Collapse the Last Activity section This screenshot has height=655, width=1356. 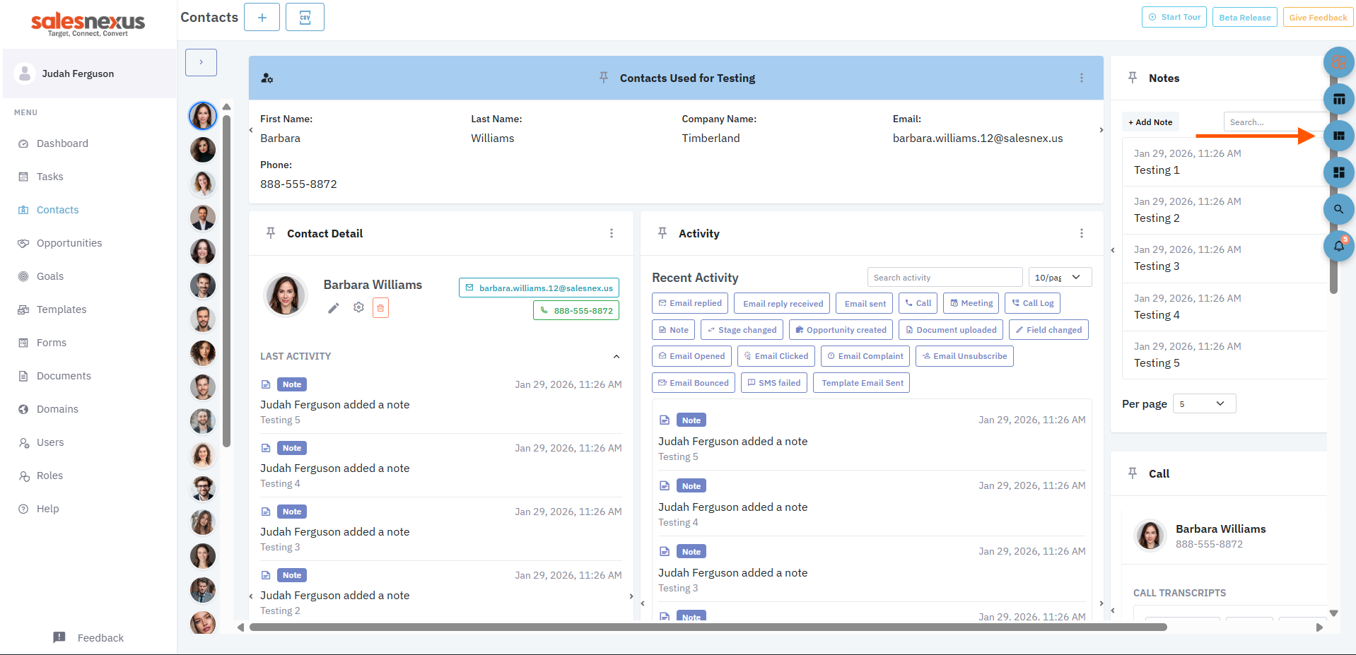[x=616, y=357]
